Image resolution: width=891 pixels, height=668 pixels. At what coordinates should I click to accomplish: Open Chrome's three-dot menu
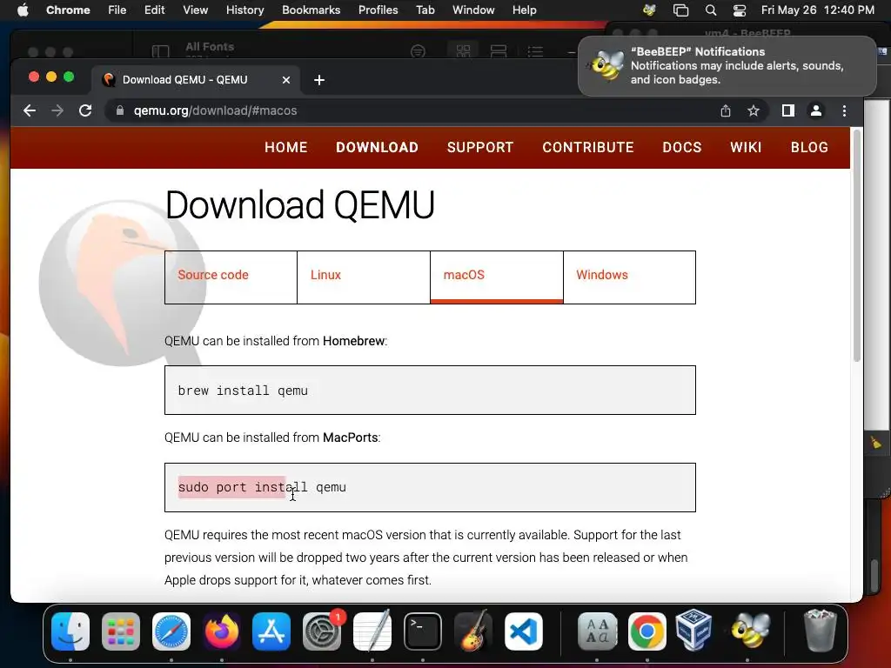tap(844, 110)
